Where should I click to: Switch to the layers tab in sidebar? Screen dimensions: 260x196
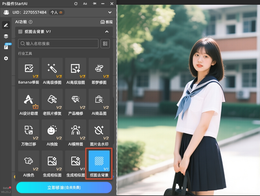coord(6,36)
